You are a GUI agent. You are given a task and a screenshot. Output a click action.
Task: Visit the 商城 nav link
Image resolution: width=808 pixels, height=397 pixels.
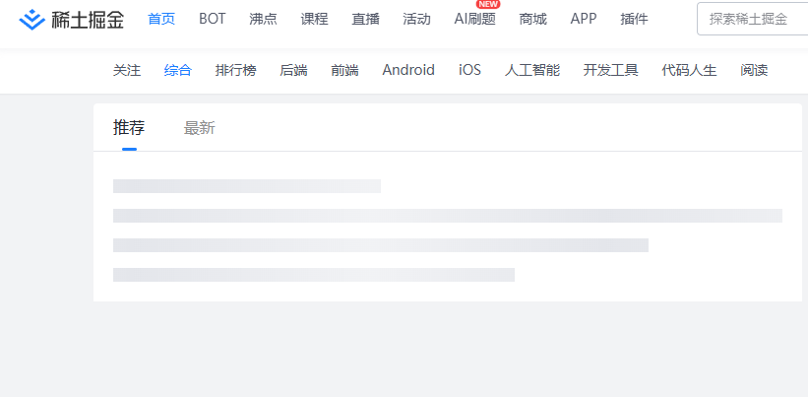click(532, 19)
